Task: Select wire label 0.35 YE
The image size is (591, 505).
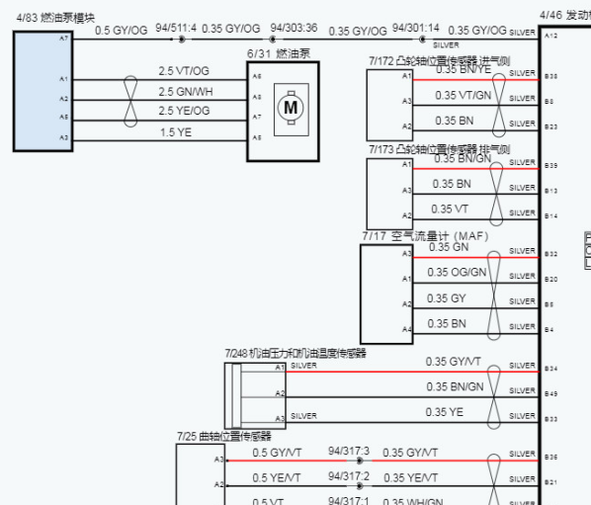Action: coord(445,412)
